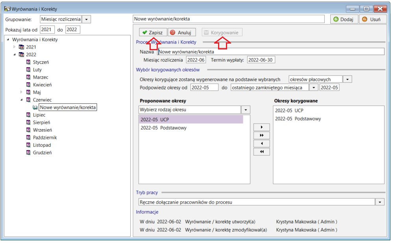
Task: Click the Lipiec month icon
Action: pyautogui.click(x=28, y=115)
